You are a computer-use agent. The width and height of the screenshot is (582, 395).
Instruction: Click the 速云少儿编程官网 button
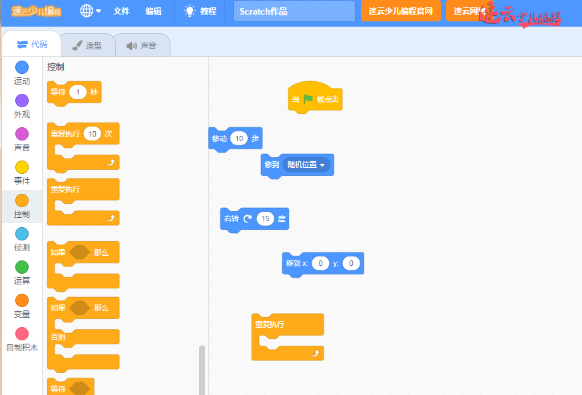point(400,11)
